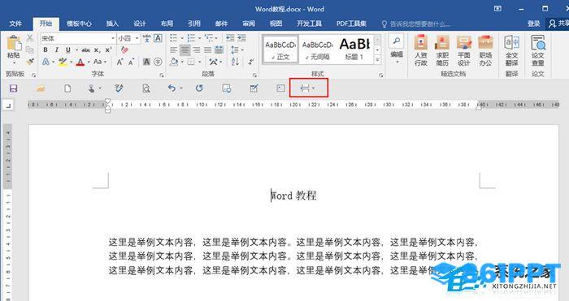Image resolution: width=569 pixels, height=301 pixels.
Task: Select the 正文 style
Action: 280,49
